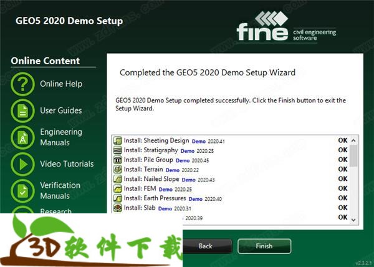Click the Video Tutorials play icon

coord(22,165)
